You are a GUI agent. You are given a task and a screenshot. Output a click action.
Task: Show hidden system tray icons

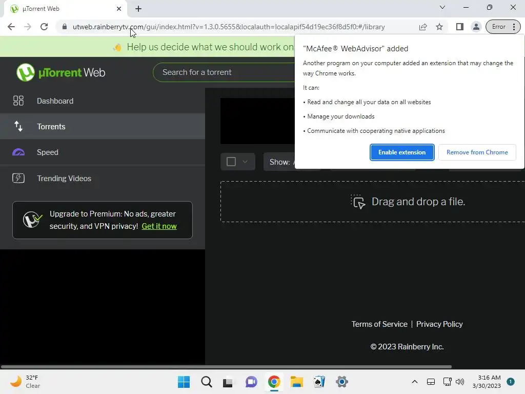[414, 382]
